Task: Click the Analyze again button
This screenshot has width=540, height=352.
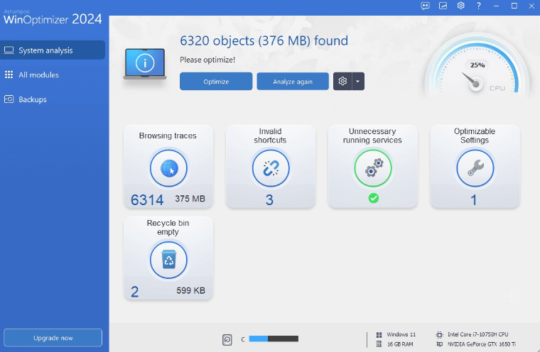Action: [293, 82]
